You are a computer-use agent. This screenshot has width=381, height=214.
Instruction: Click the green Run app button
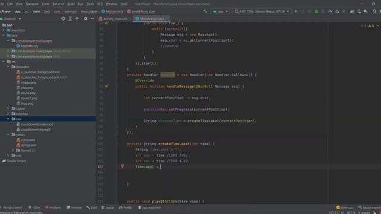pyautogui.click(x=296, y=11)
